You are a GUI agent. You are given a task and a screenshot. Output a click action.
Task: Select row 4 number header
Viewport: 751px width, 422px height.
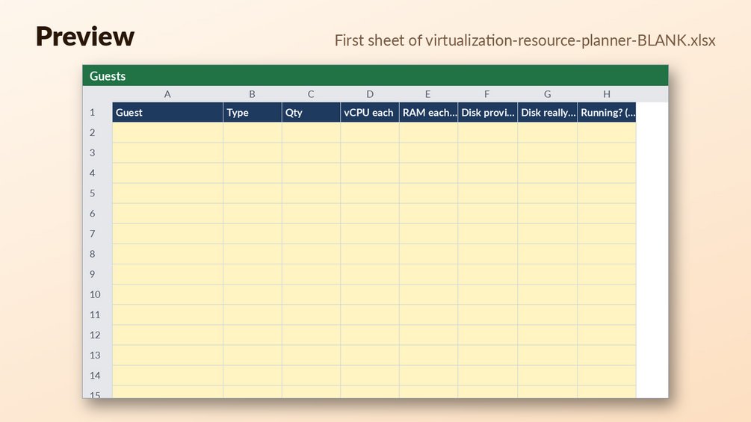click(97, 173)
